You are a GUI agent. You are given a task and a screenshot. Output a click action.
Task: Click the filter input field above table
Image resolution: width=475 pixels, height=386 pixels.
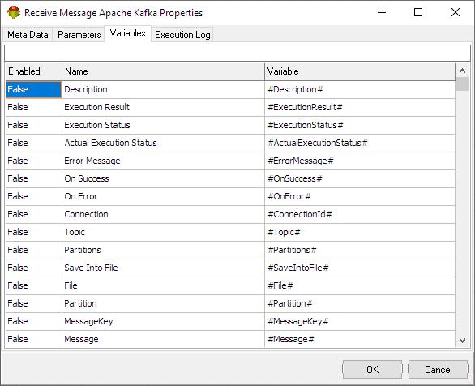[237, 54]
